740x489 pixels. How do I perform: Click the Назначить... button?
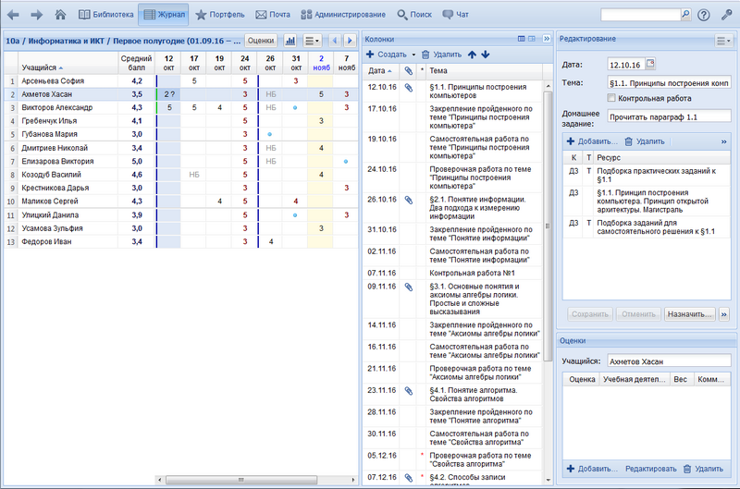(x=689, y=313)
